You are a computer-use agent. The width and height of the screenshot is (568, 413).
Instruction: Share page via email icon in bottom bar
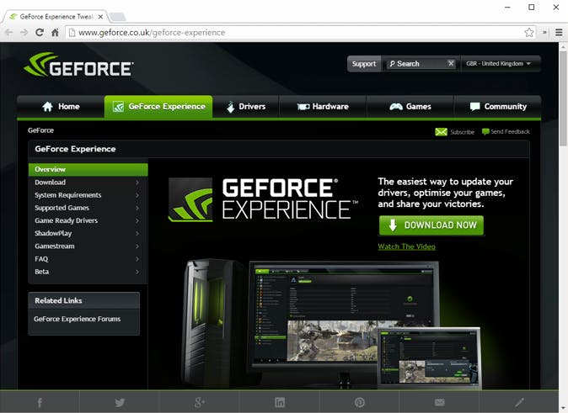[x=439, y=402]
